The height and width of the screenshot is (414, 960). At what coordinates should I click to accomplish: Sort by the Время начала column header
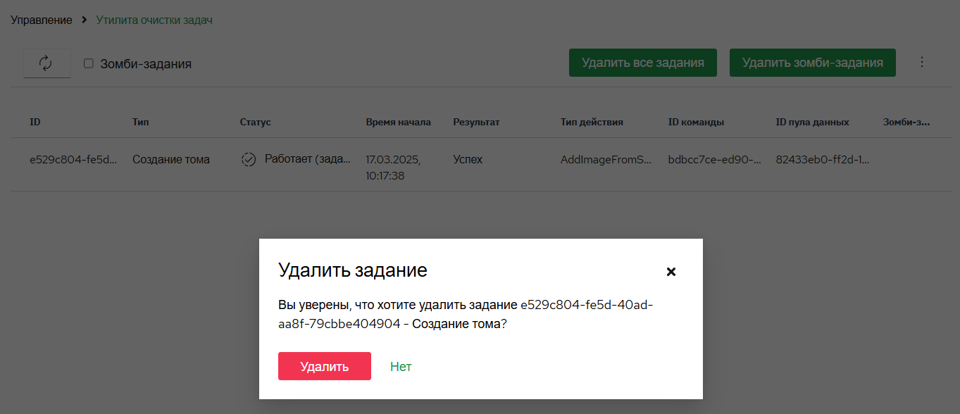tap(399, 122)
